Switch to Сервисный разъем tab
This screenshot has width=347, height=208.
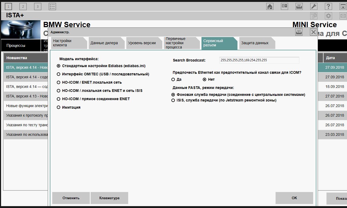coord(219,43)
